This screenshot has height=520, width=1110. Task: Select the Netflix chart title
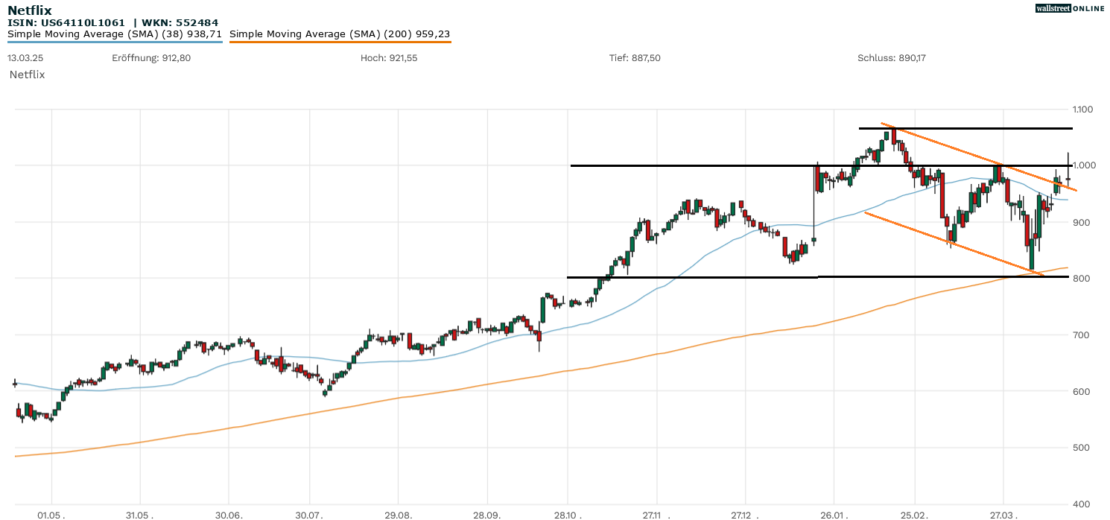30,10
